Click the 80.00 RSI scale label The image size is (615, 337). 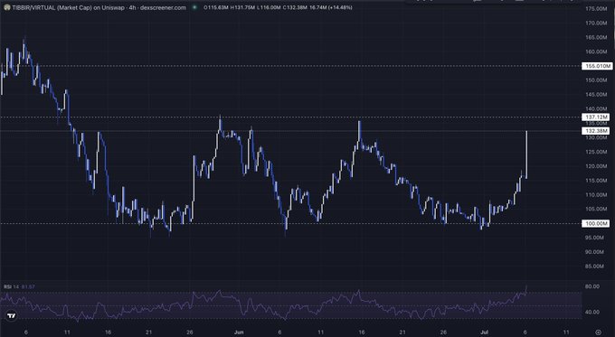[592, 286]
